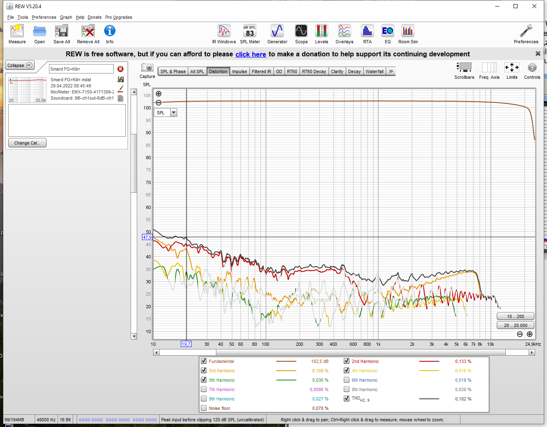Open the SPL axis dropdown
This screenshot has height=427, width=547.
pyautogui.click(x=173, y=113)
